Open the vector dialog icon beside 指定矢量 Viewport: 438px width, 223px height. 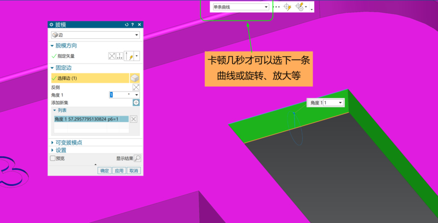(119, 56)
